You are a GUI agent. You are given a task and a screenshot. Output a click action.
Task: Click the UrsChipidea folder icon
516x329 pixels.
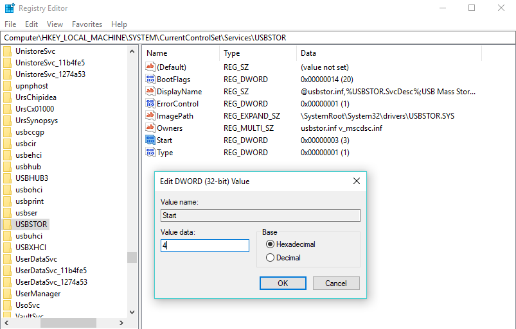click(x=7, y=97)
